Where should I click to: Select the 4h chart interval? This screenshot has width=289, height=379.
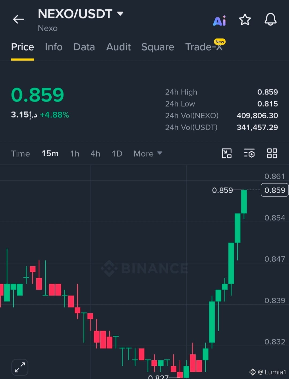coord(95,154)
